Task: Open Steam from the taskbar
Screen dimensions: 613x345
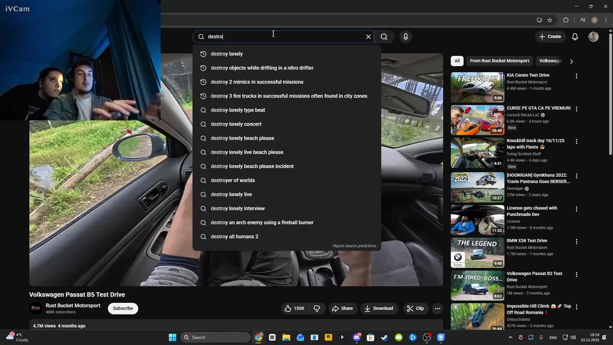Action: coord(385,337)
